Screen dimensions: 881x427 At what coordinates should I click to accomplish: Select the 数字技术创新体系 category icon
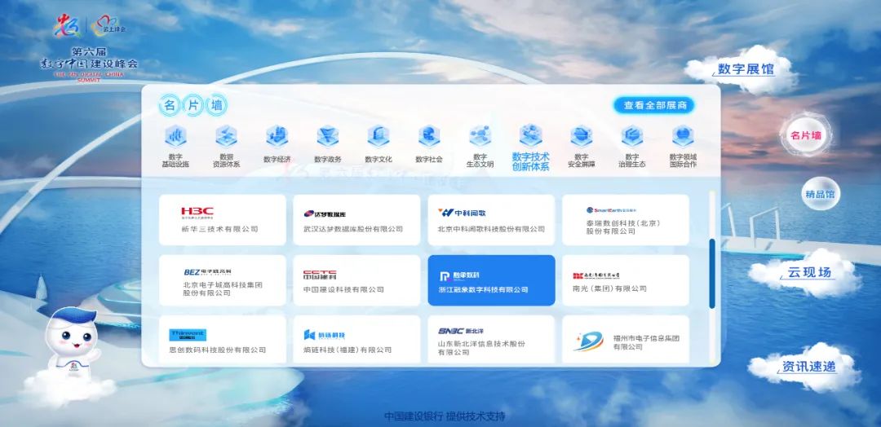tap(530, 135)
